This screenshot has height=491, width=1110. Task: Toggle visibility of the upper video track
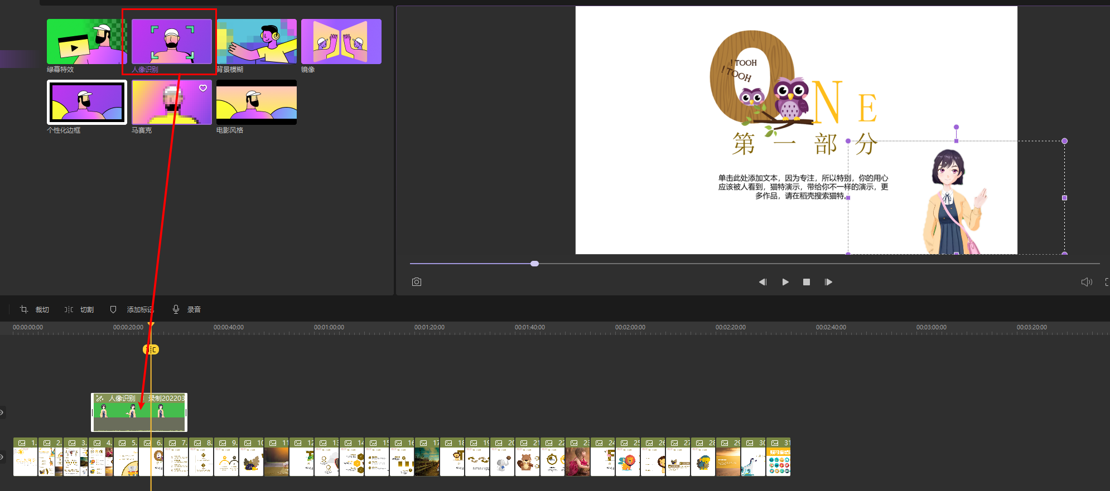coord(2,413)
